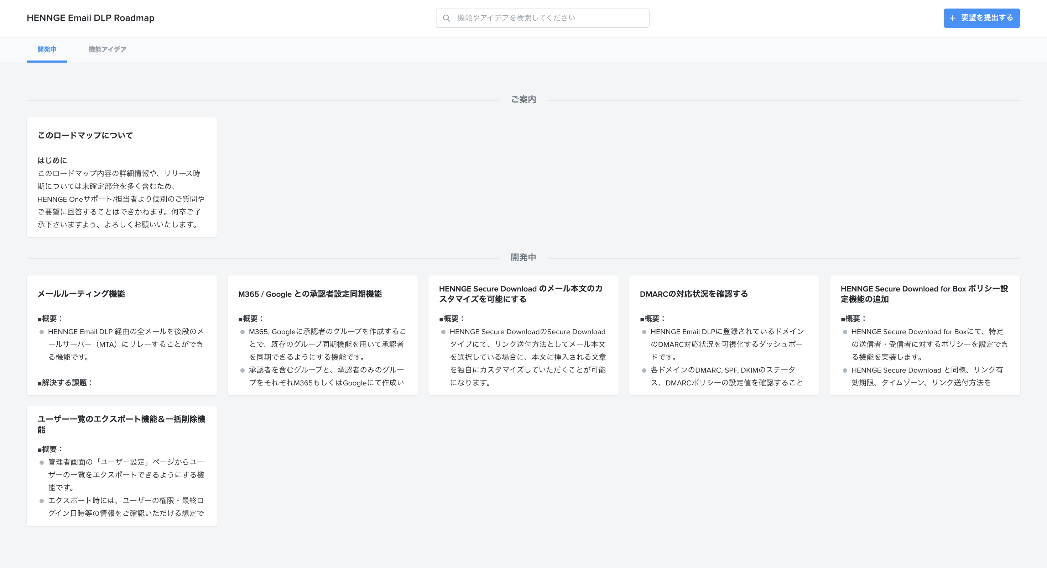1047x568 pixels.
Task: Open the Secure Download メール本文カスタマイズ card
Action: point(523,335)
